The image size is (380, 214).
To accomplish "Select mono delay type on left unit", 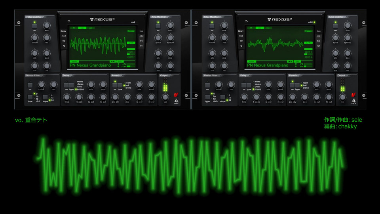I will click(x=79, y=82).
